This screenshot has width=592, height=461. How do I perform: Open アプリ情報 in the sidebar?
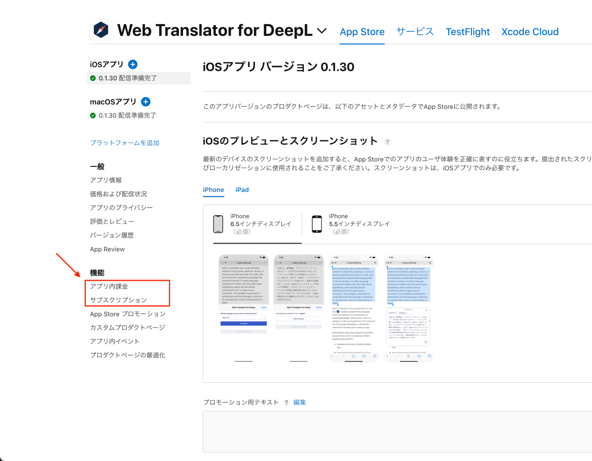tap(106, 180)
